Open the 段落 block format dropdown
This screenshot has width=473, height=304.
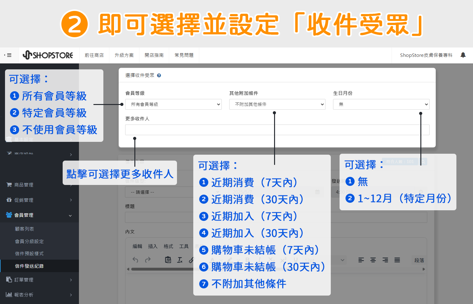click(x=419, y=260)
